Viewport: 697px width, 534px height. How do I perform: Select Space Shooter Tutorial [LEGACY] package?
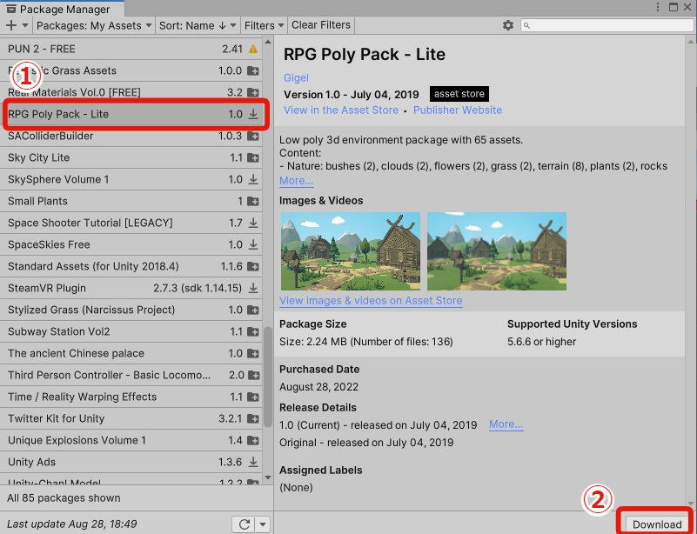click(131, 223)
